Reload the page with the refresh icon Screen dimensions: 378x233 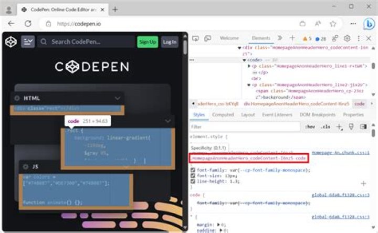point(28,24)
